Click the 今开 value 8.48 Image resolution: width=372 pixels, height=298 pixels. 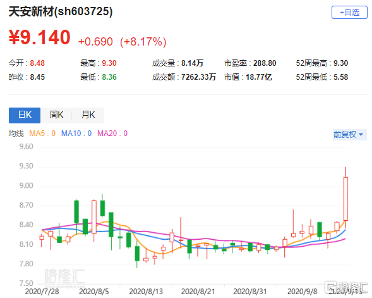pyautogui.click(x=37, y=63)
